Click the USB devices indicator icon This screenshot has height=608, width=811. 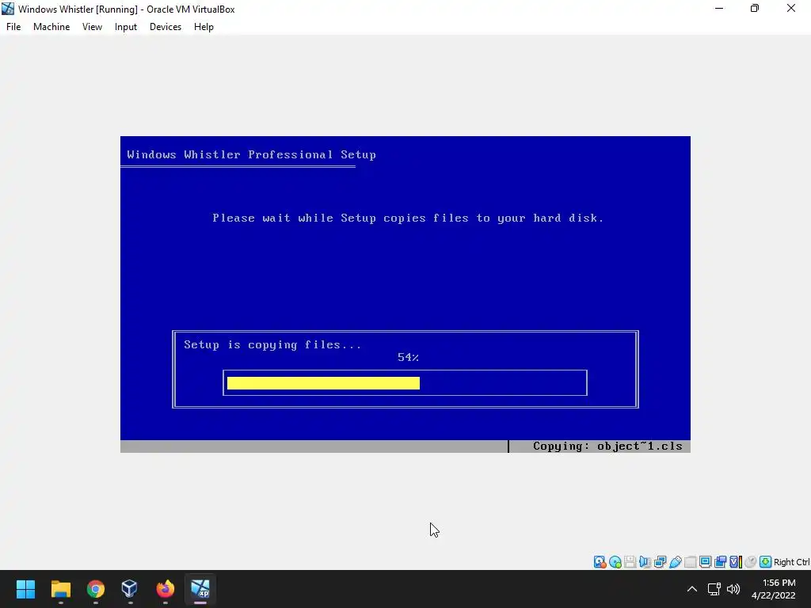[675, 561]
